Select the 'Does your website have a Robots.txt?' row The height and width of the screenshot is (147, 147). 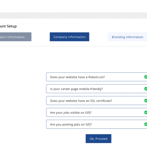tap(97, 77)
